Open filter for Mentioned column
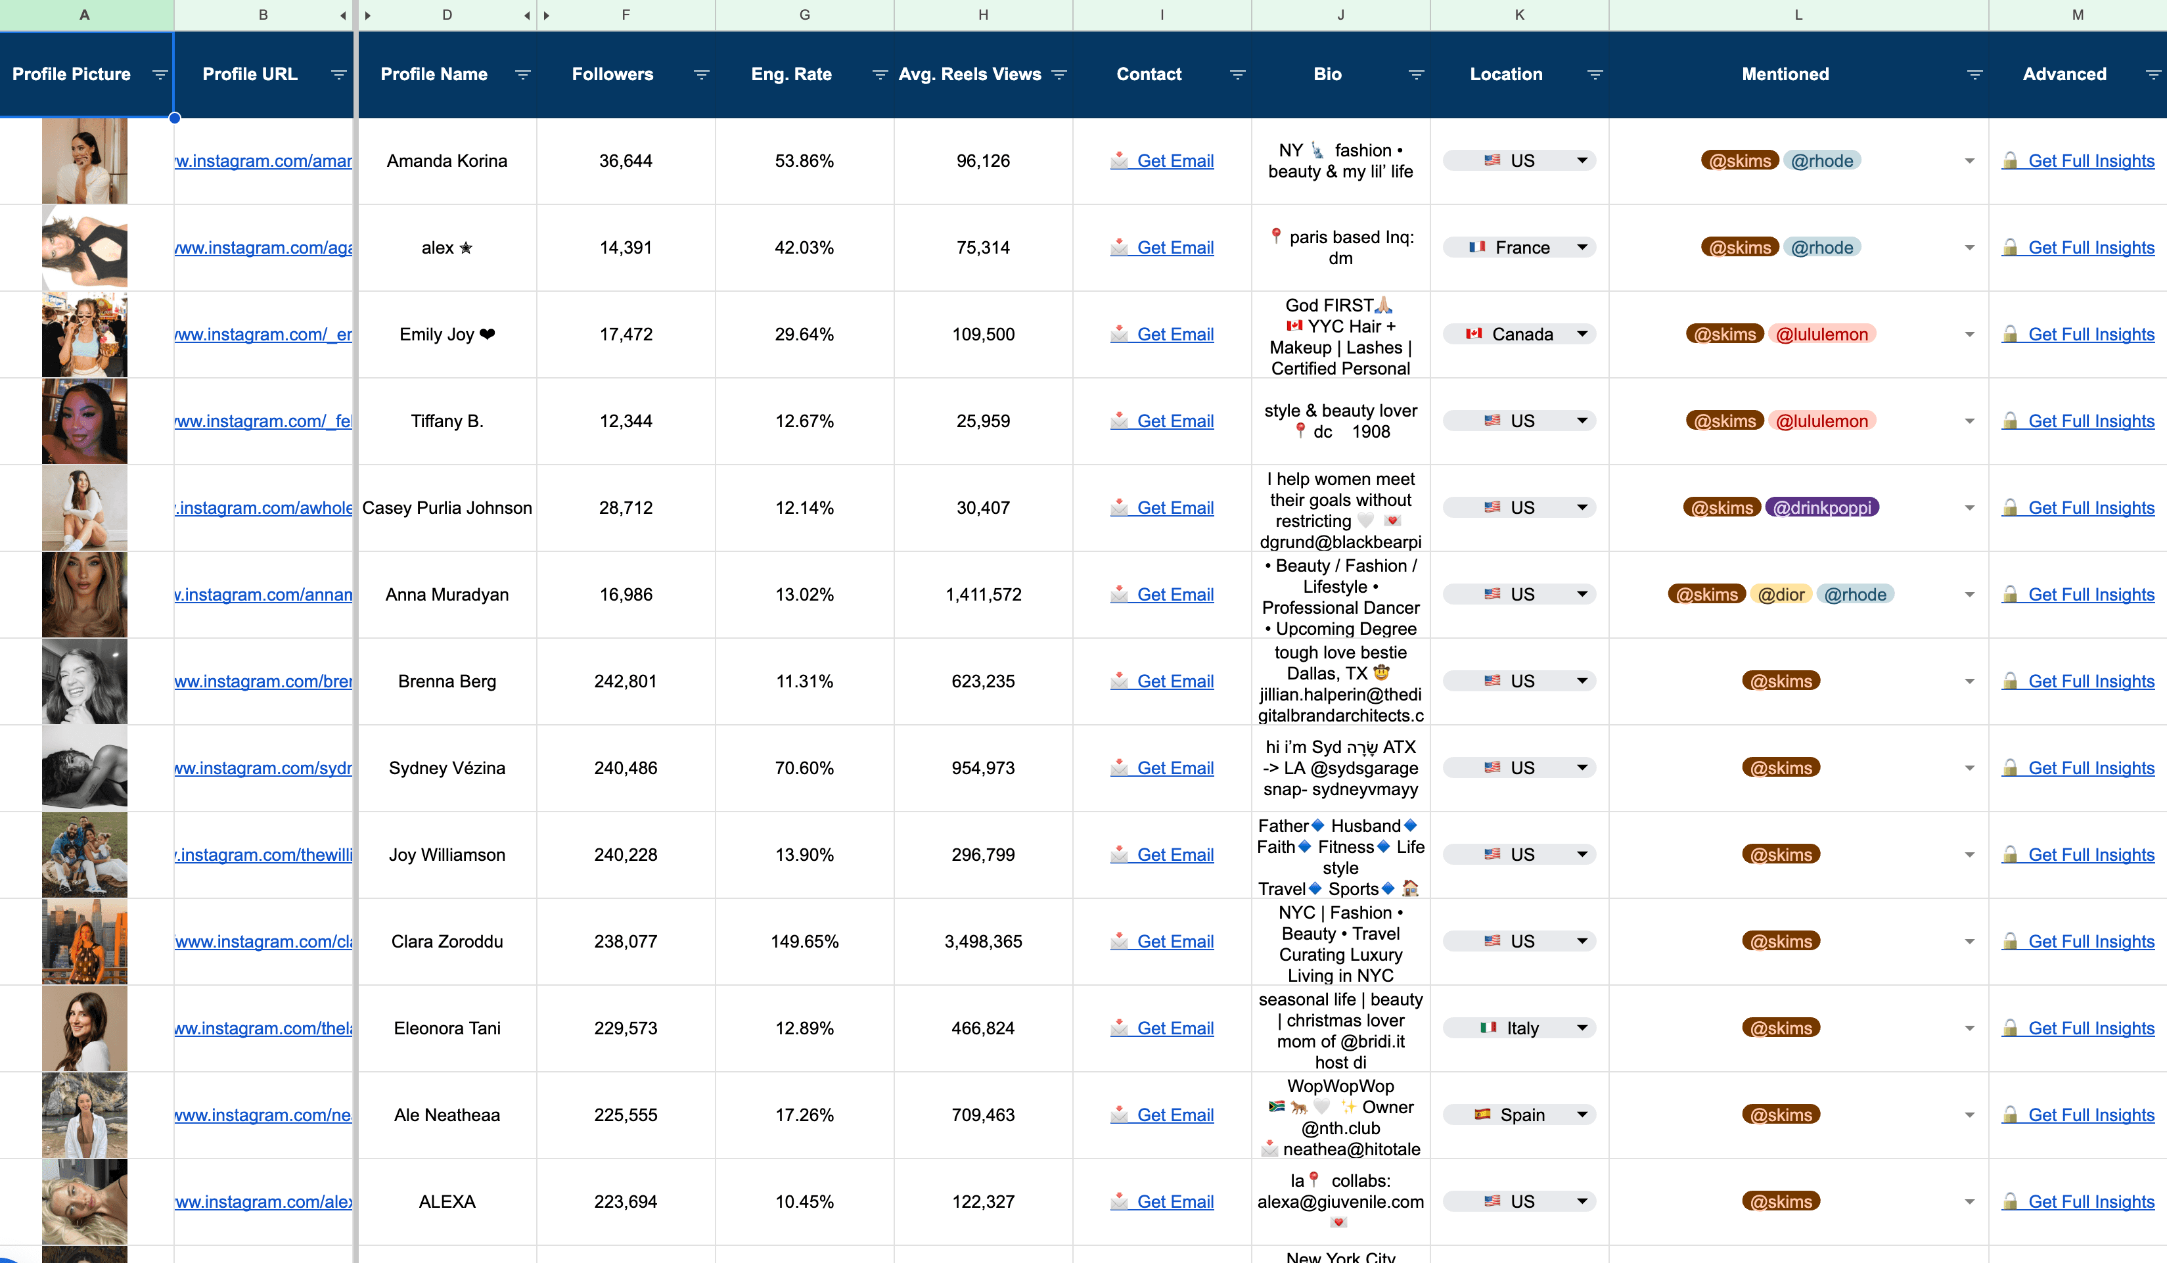The width and height of the screenshot is (2167, 1263). pyautogui.click(x=1974, y=75)
